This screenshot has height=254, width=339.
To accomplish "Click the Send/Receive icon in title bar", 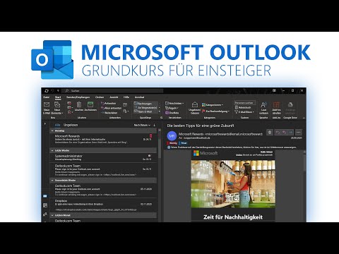I will point(47,90).
